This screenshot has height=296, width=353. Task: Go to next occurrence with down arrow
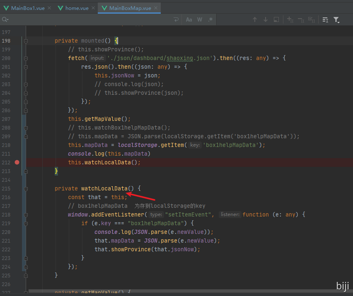pos(266,19)
